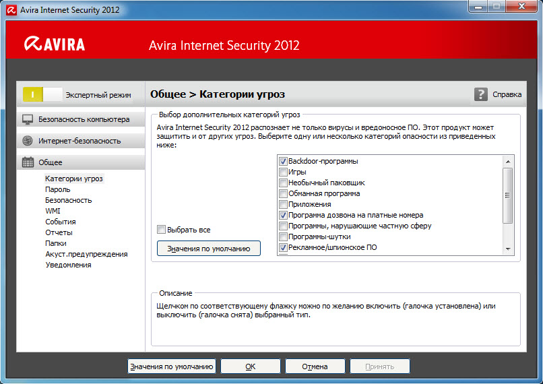The height and width of the screenshot is (384, 543).
Task: Click the calendar icon next to Общее
Action: pos(28,162)
